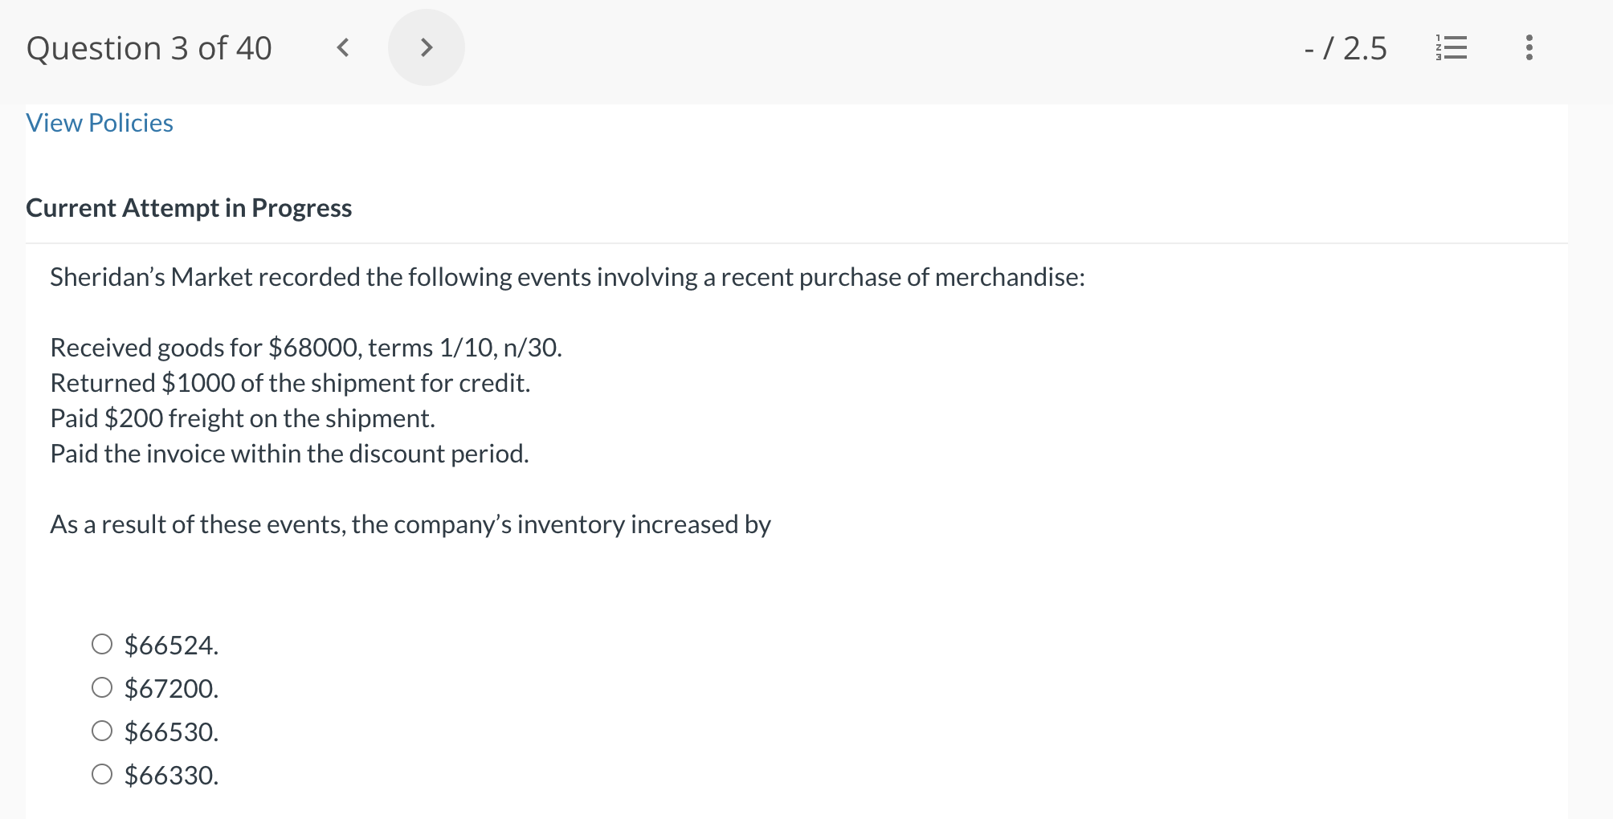Screen dimensions: 1613x819
Task: Pick the $66330 radio button
Action: coord(102,775)
